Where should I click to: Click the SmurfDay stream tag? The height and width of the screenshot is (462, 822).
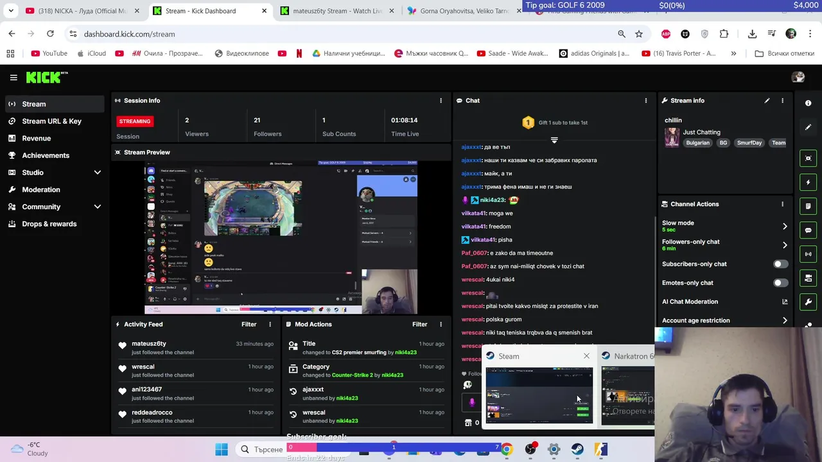749,143
